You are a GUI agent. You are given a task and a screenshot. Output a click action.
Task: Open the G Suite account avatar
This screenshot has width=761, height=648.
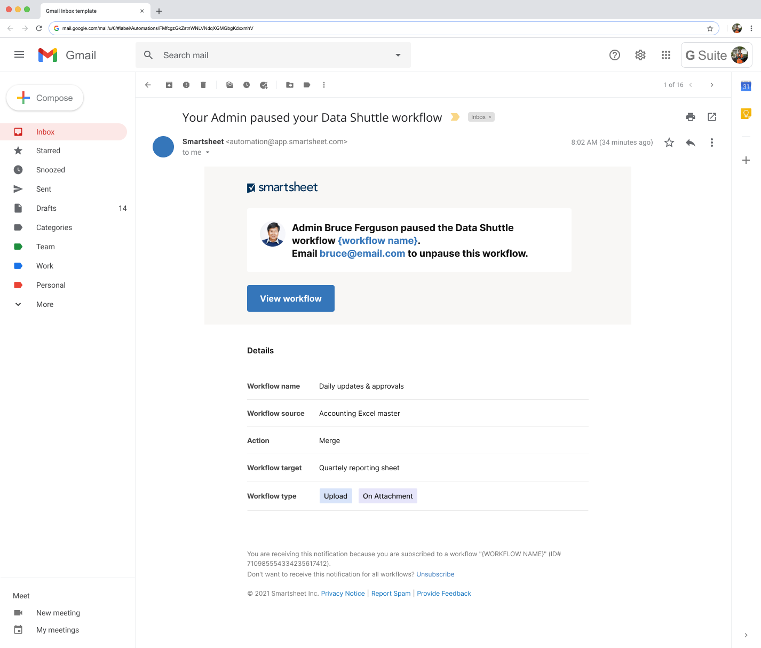pos(740,55)
